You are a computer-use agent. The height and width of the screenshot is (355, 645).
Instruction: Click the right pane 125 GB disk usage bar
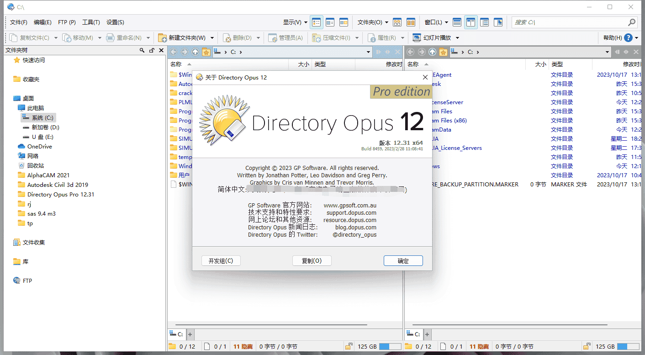click(x=627, y=346)
